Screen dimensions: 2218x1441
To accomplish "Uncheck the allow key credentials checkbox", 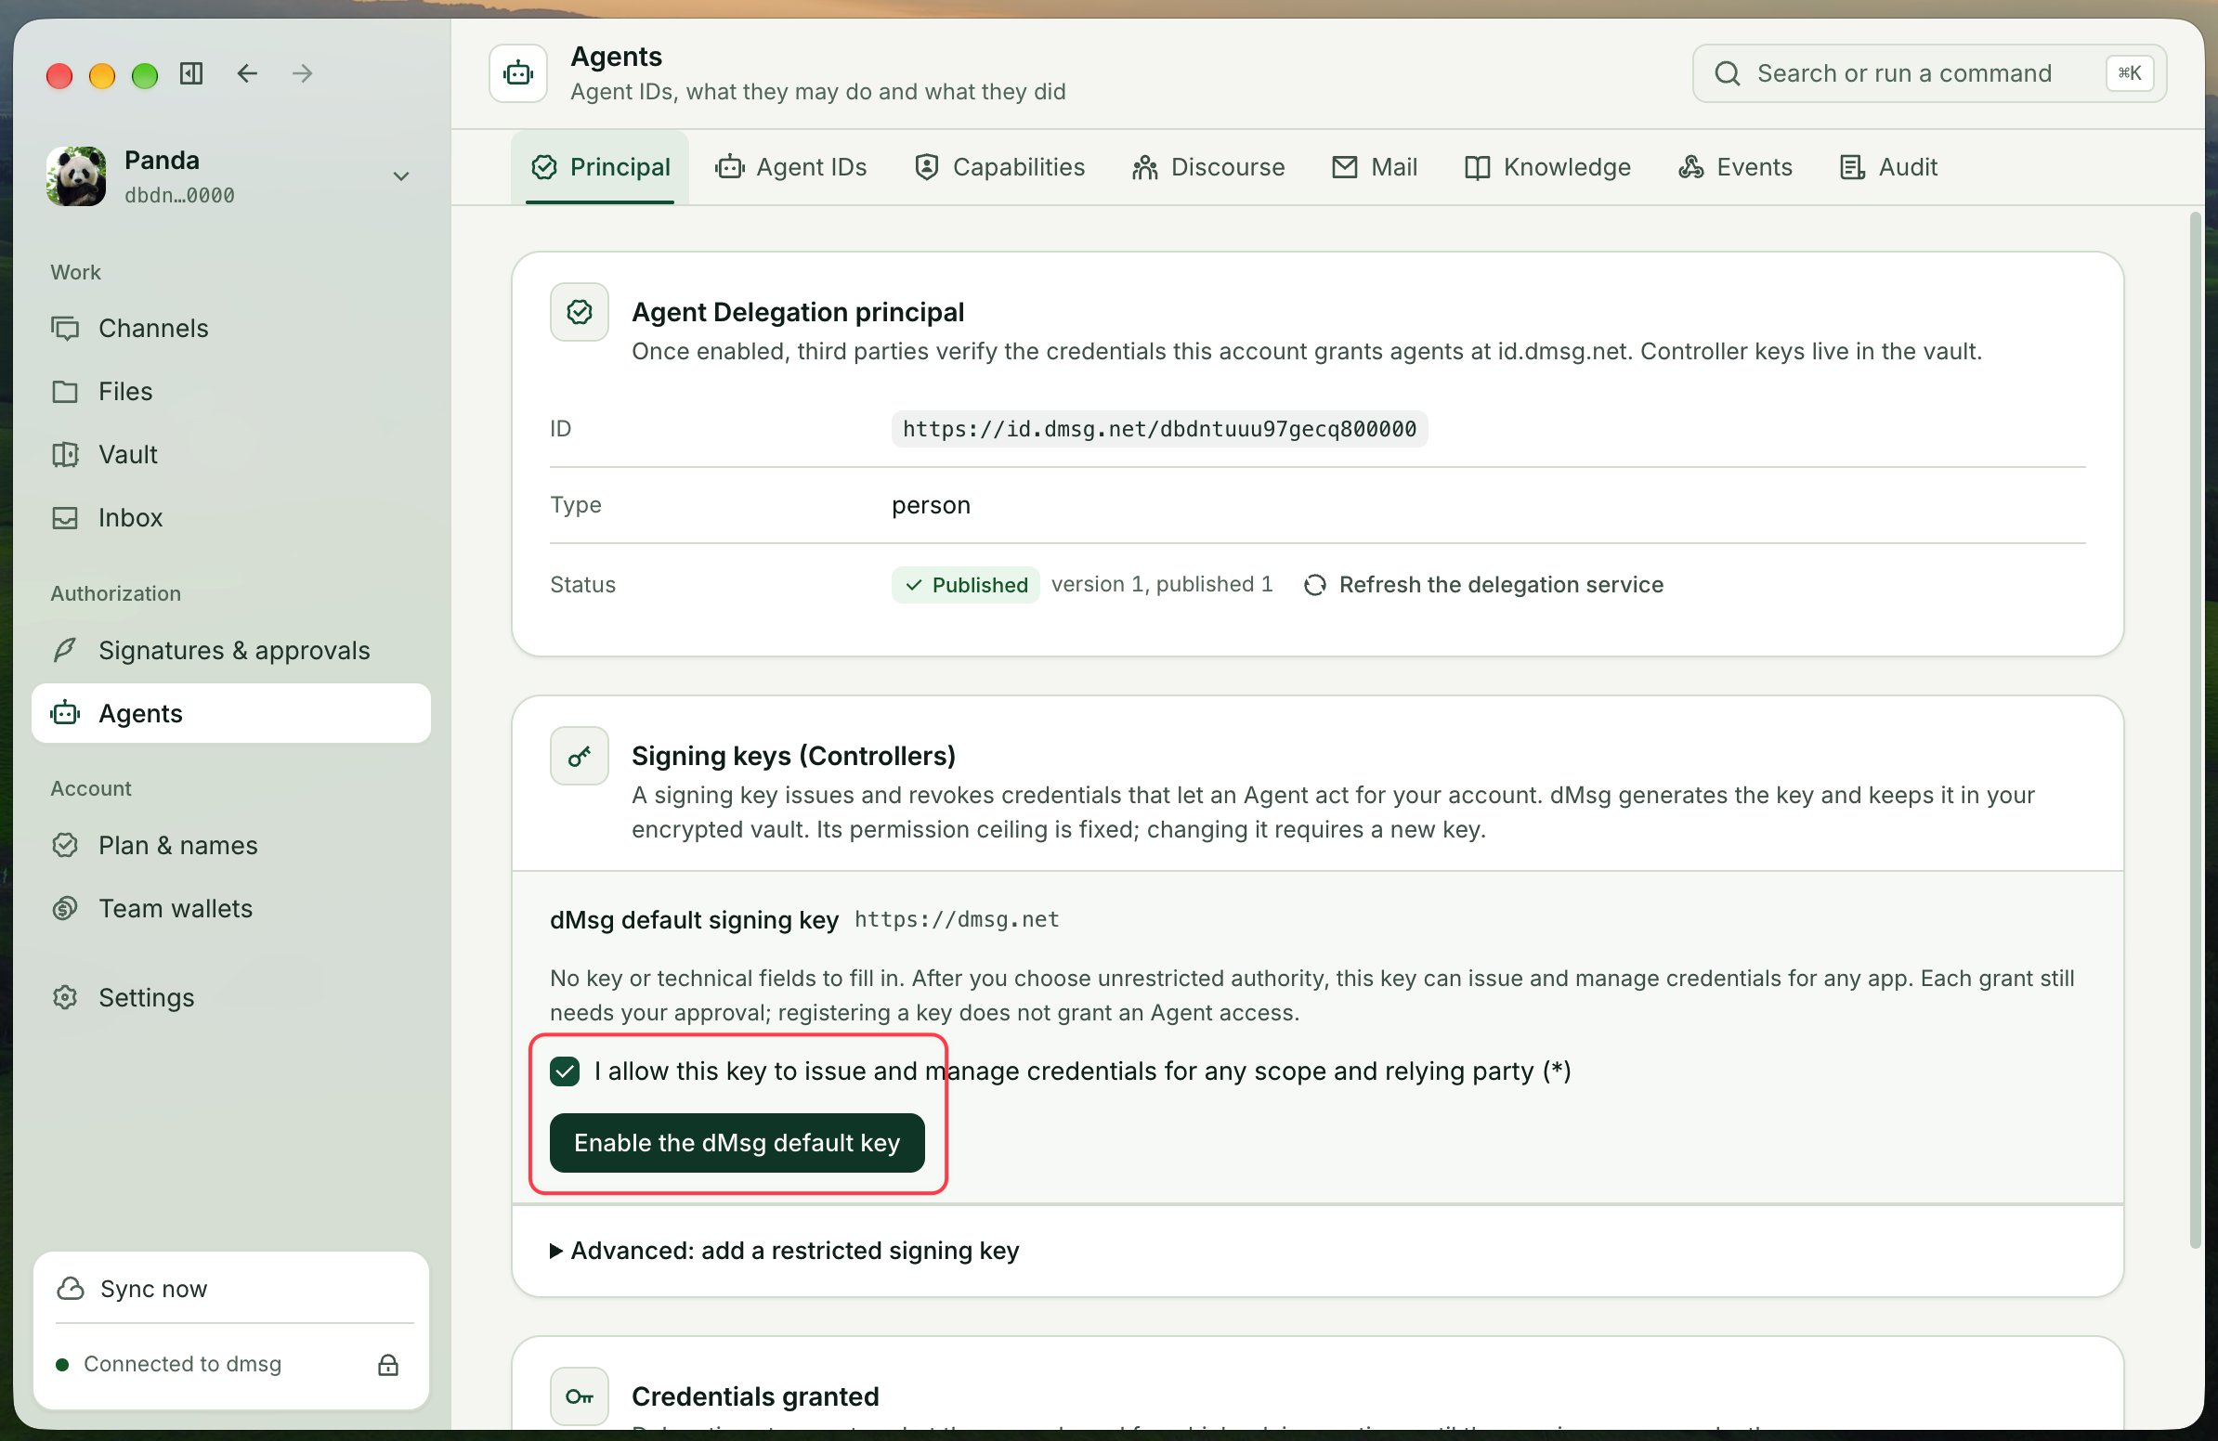I will 565,1071.
